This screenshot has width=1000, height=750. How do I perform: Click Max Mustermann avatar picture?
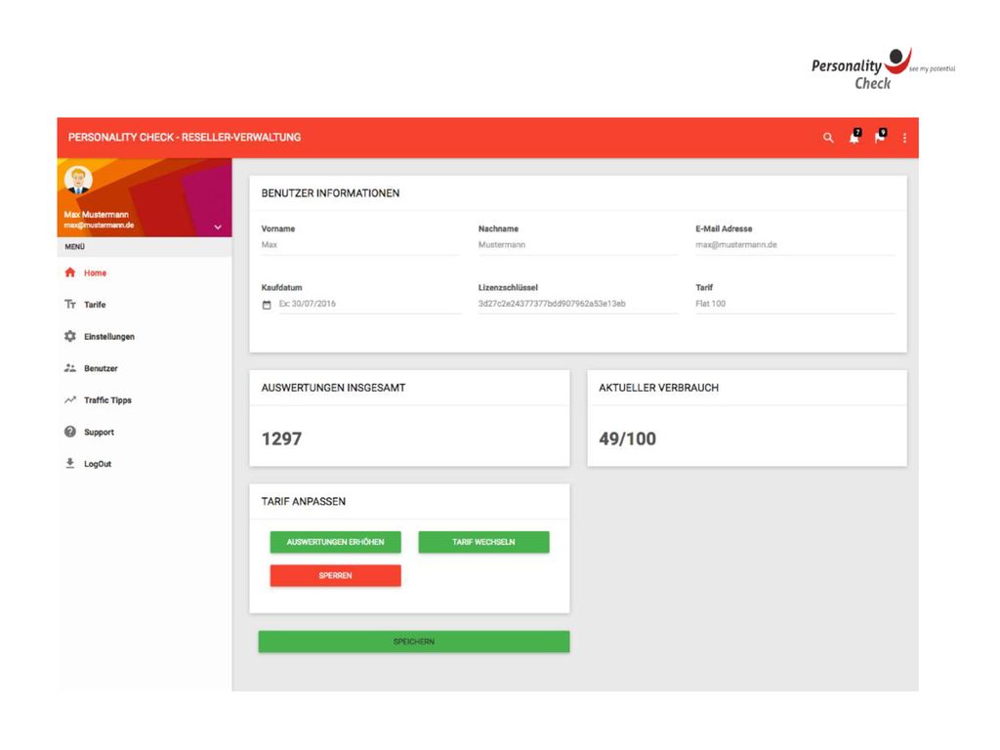click(x=78, y=180)
